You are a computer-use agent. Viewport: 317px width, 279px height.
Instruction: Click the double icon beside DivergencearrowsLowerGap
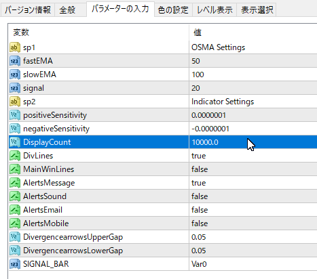(x=15, y=251)
